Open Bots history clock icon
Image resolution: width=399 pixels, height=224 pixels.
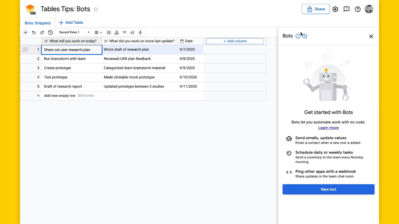pos(305,36)
